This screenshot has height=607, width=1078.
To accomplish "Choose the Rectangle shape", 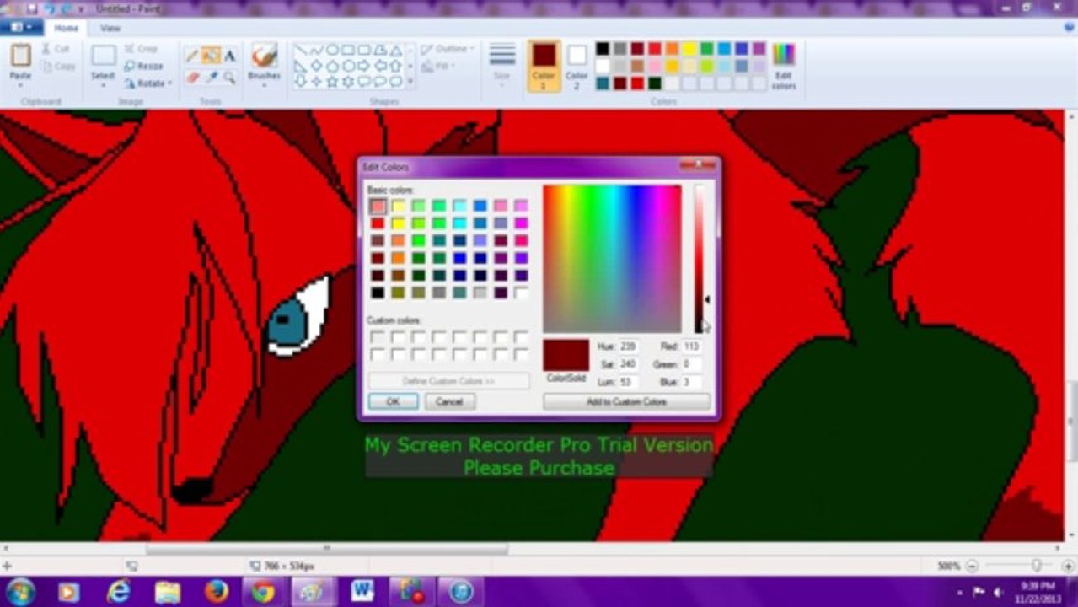I will click(348, 51).
